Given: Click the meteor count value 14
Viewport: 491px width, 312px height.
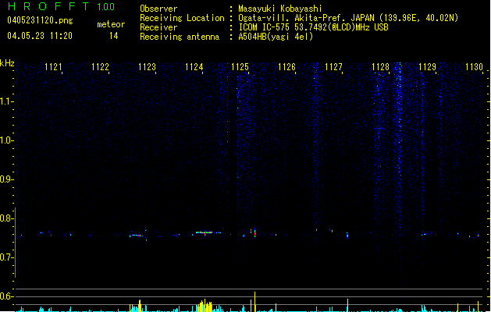Looking at the screenshot, I should [114, 36].
